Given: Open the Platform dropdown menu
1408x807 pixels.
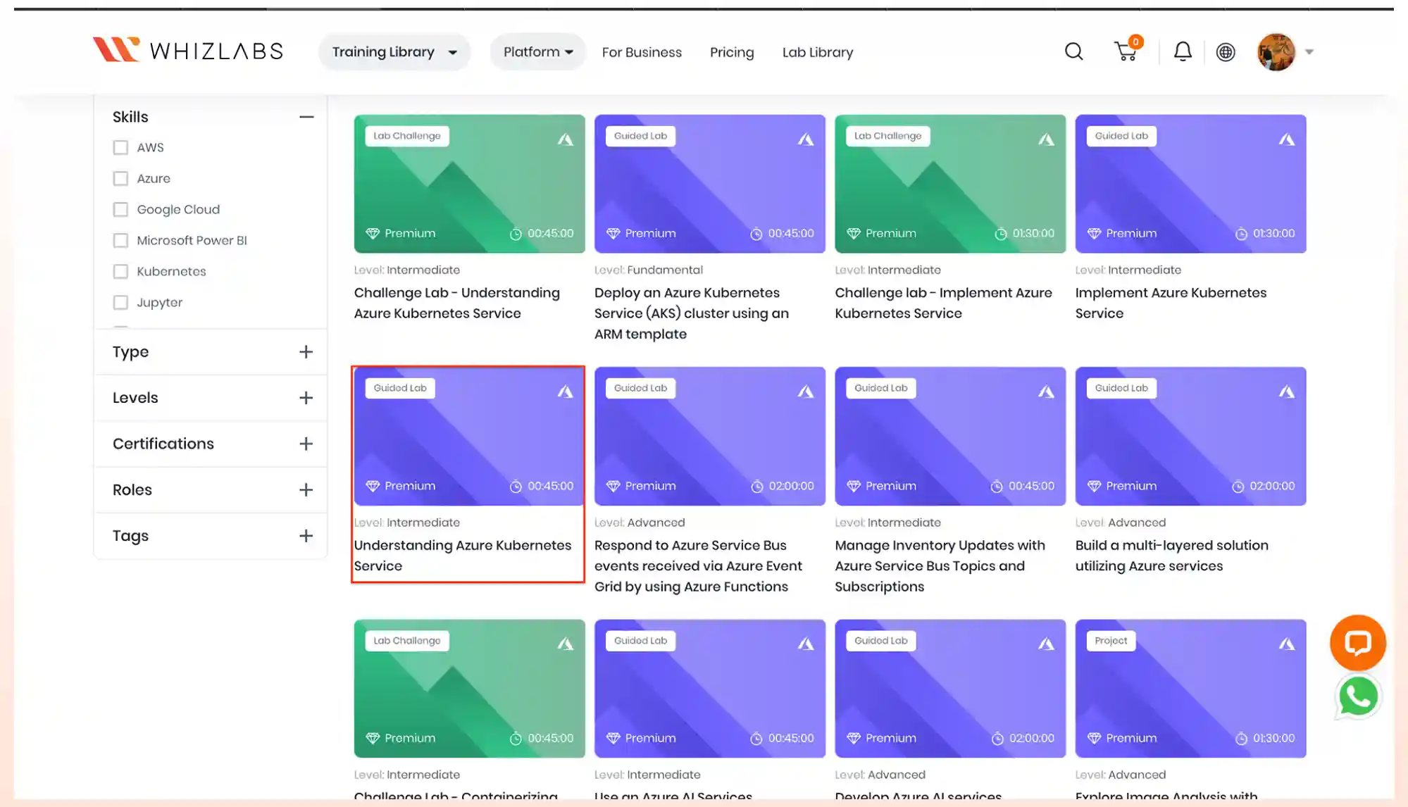Looking at the screenshot, I should [538, 52].
